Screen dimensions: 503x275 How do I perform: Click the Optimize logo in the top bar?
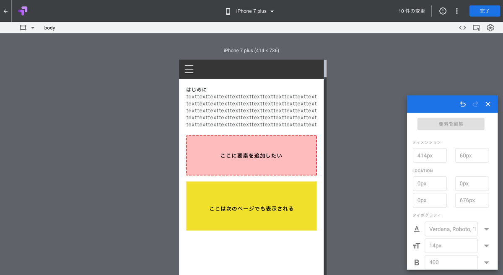(23, 11)
